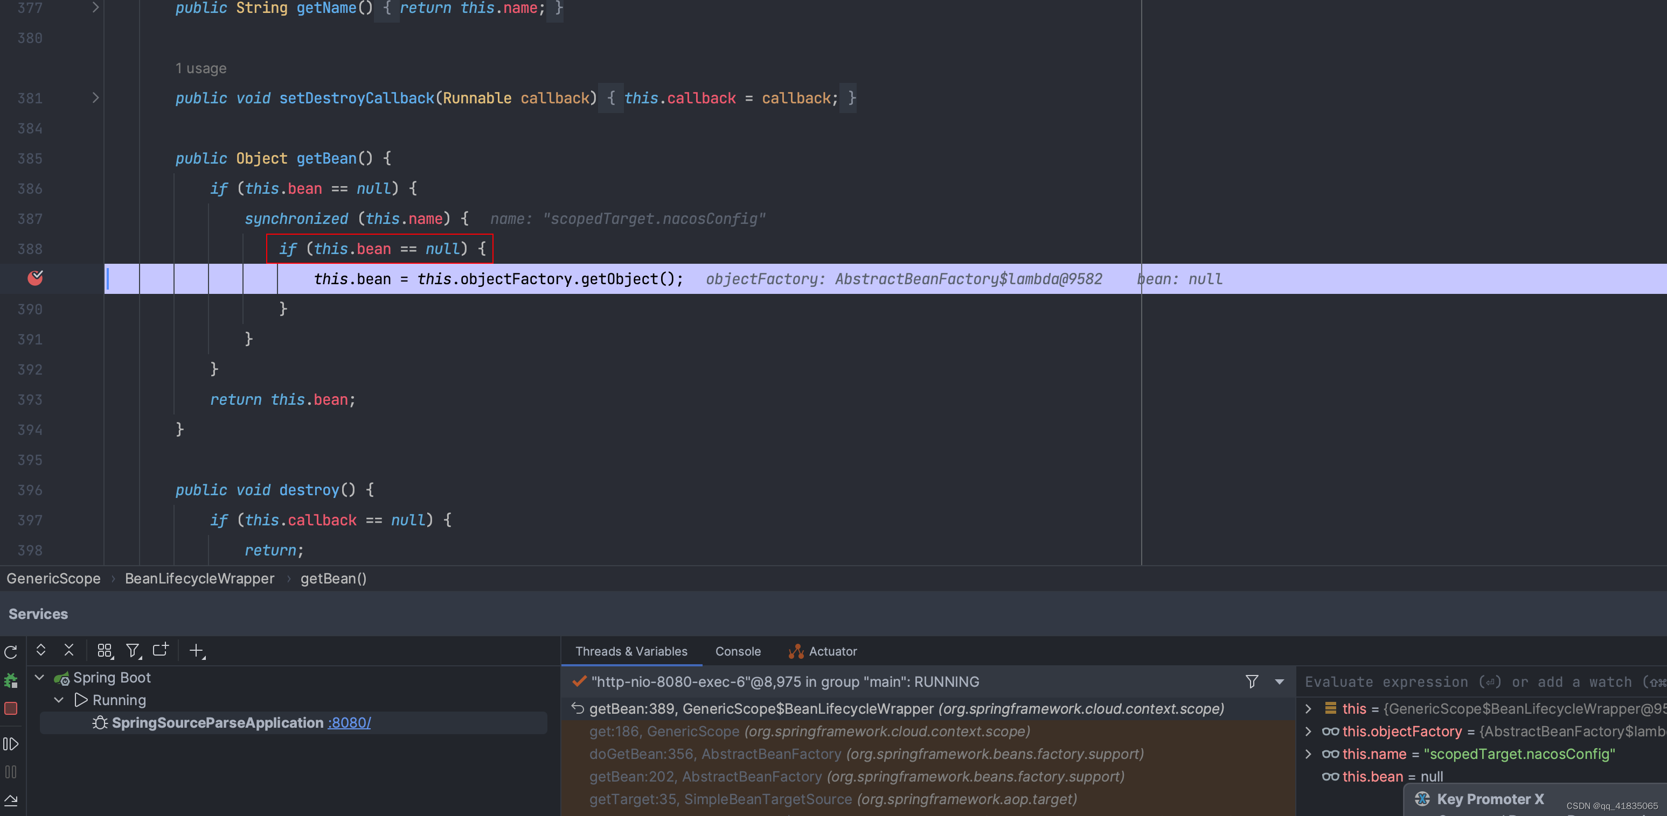The height and width of the screenshot is (816, 1667).
Task: Switch to the Console tab
Action: (738, 651)
